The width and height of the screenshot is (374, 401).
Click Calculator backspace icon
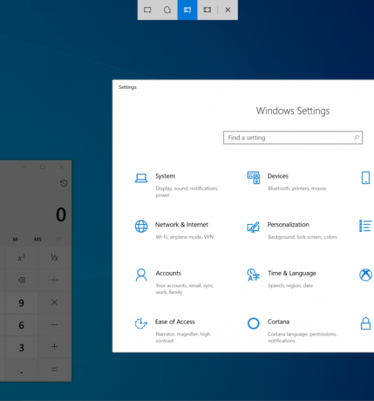click(x=21, y=280)
